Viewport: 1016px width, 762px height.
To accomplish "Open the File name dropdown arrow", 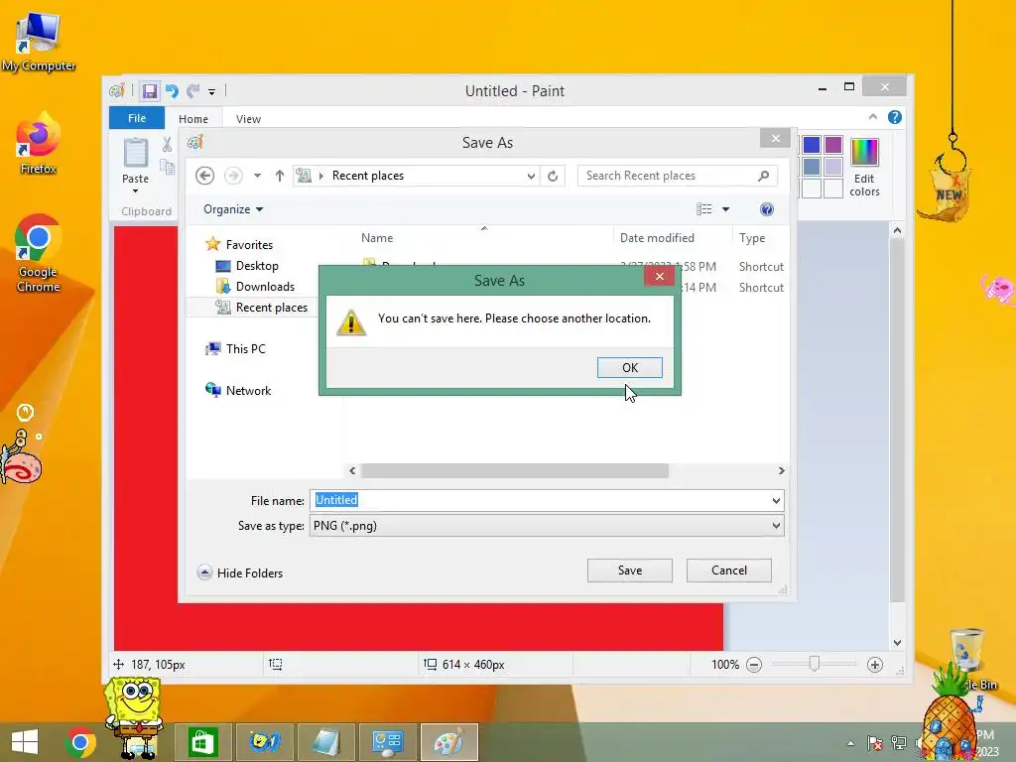I will tap(776, 500).
